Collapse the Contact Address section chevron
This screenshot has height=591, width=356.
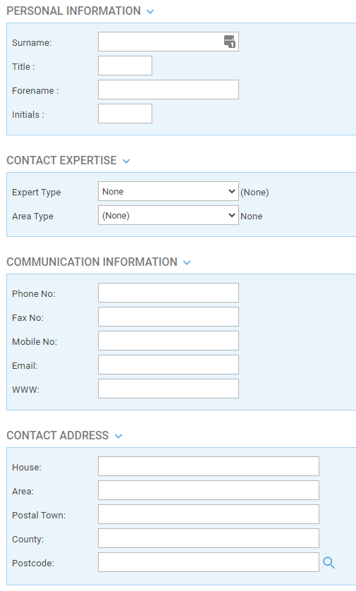point(118,436)
